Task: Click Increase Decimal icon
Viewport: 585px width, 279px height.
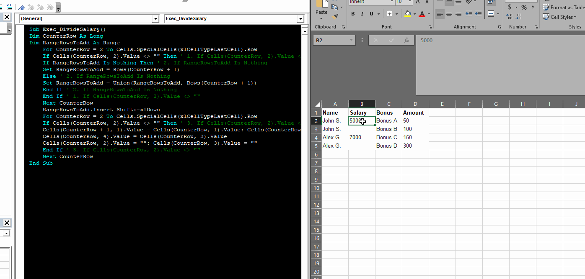Action: (x=510, y=17)
